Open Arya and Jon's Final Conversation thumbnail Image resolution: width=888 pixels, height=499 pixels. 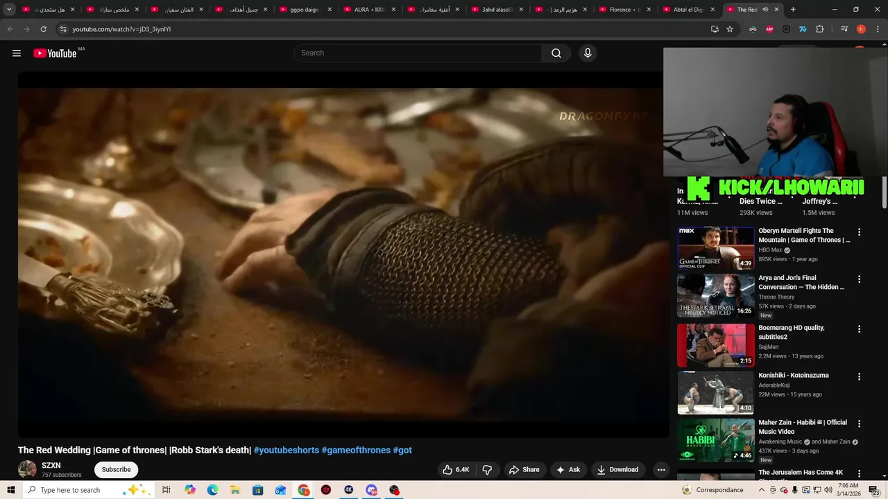[715, 295]
